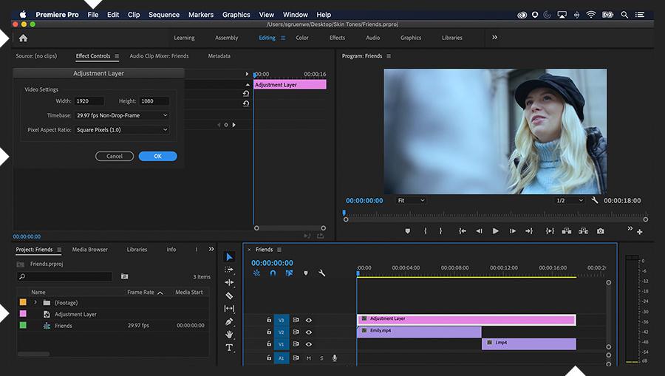This screenshot has width=665, height=376.
Task: Add a marker in Program monitor
Action: 407,231
